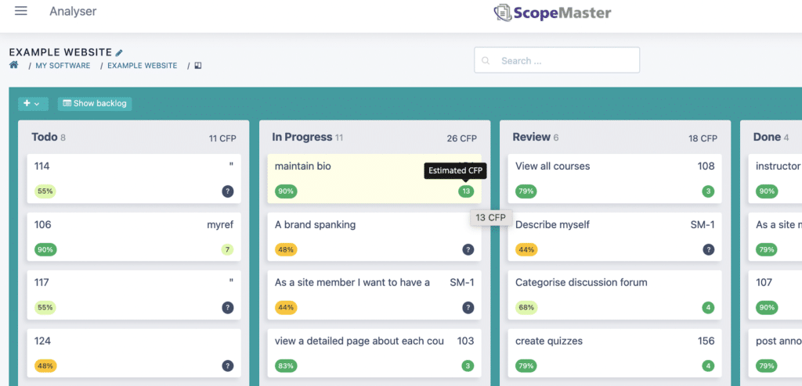The height and width of the screenshot is (386, 802).
Task: Click the 18 CFP total in Review
Action: pyautogui.click(x=703, y=138)
